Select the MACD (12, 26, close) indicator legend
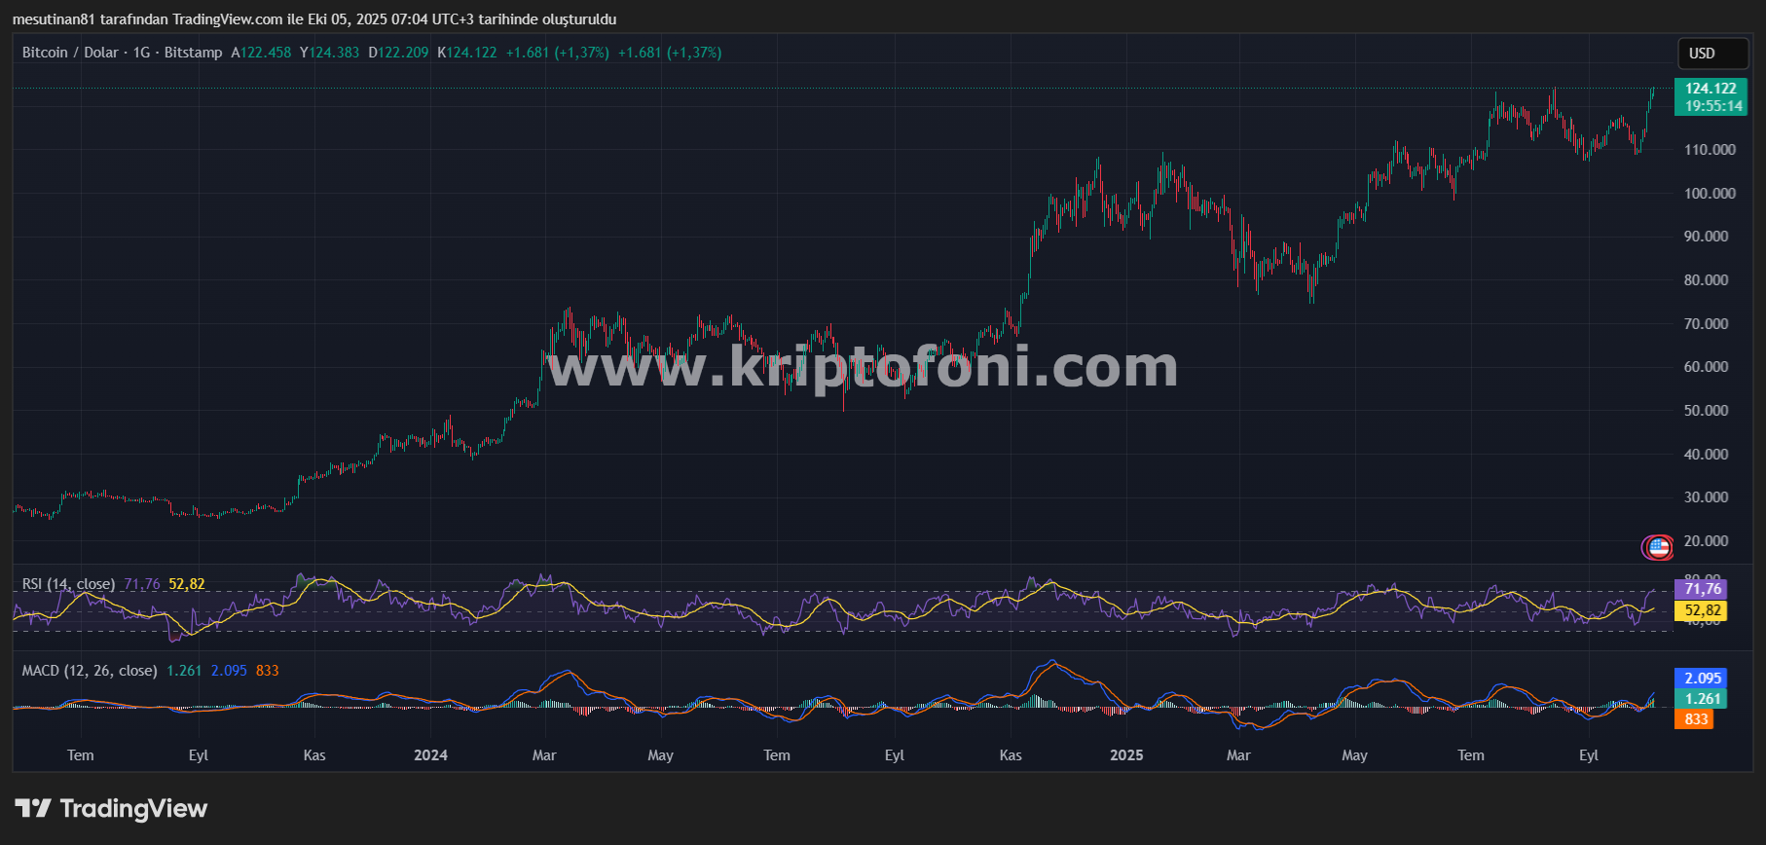 coord(90,671)
